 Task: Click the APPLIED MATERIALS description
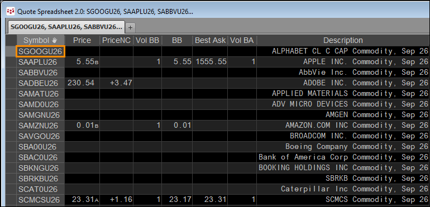[343, 94]
